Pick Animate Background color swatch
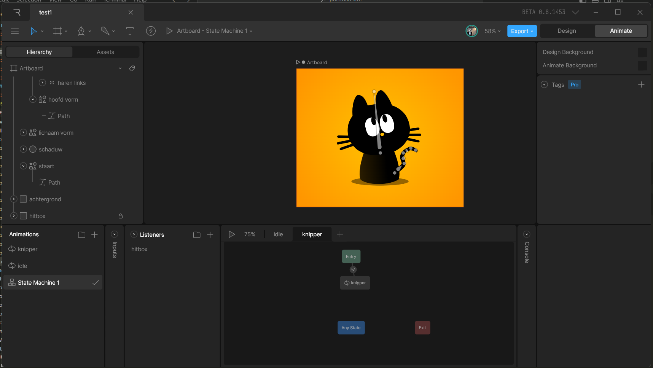This screenshot has width=653, height=368. [642, 65]
